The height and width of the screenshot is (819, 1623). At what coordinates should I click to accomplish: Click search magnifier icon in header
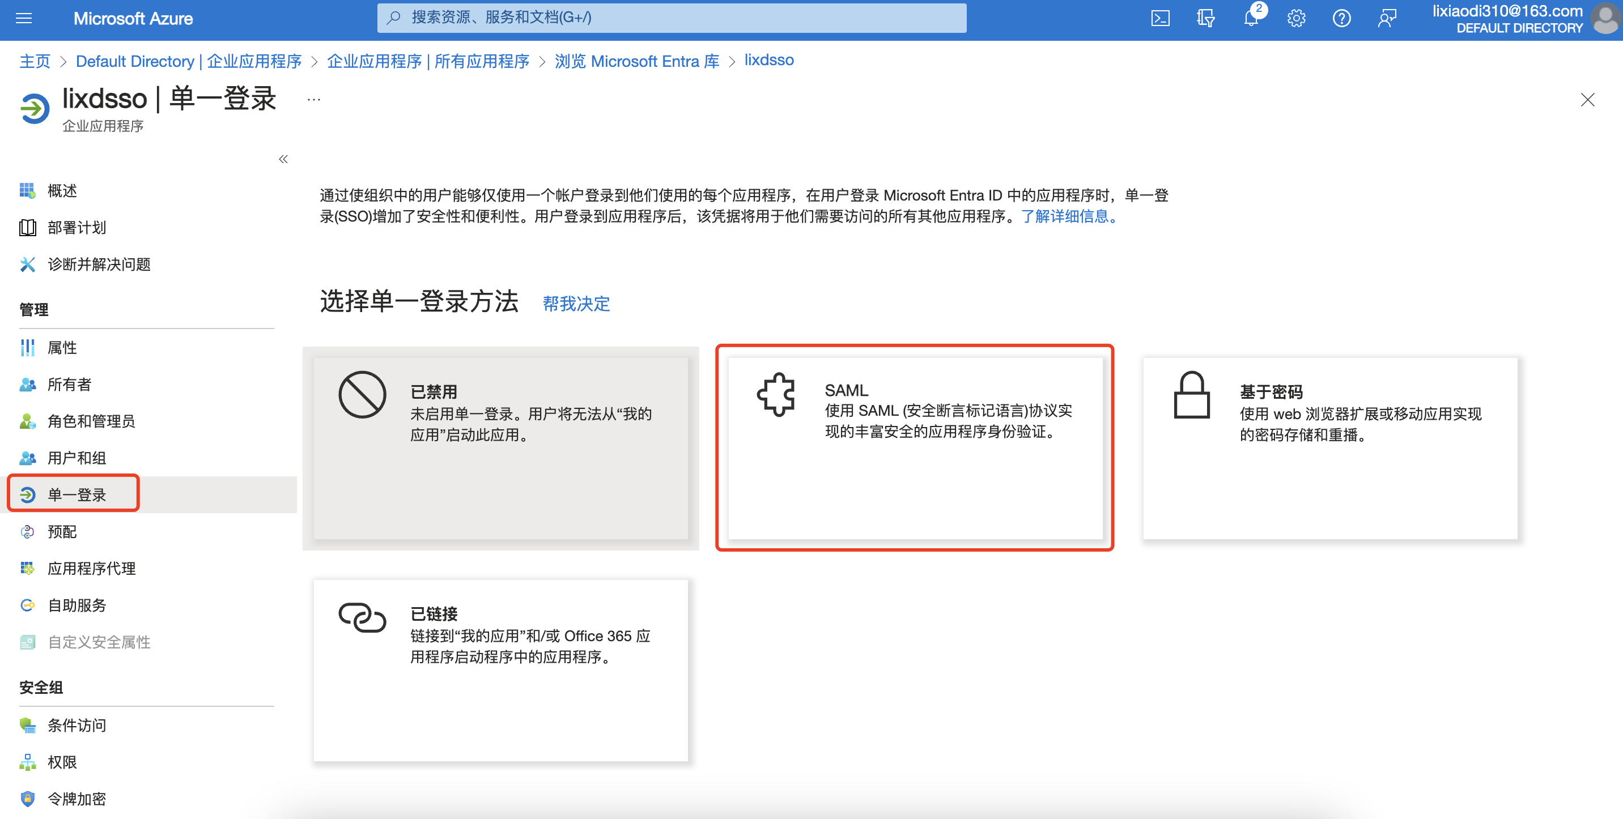(x=394, y=18)
